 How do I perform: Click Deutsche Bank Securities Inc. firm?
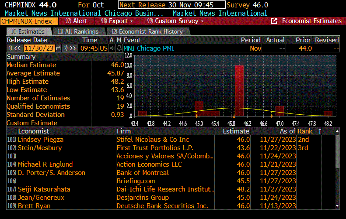(162, 206)
